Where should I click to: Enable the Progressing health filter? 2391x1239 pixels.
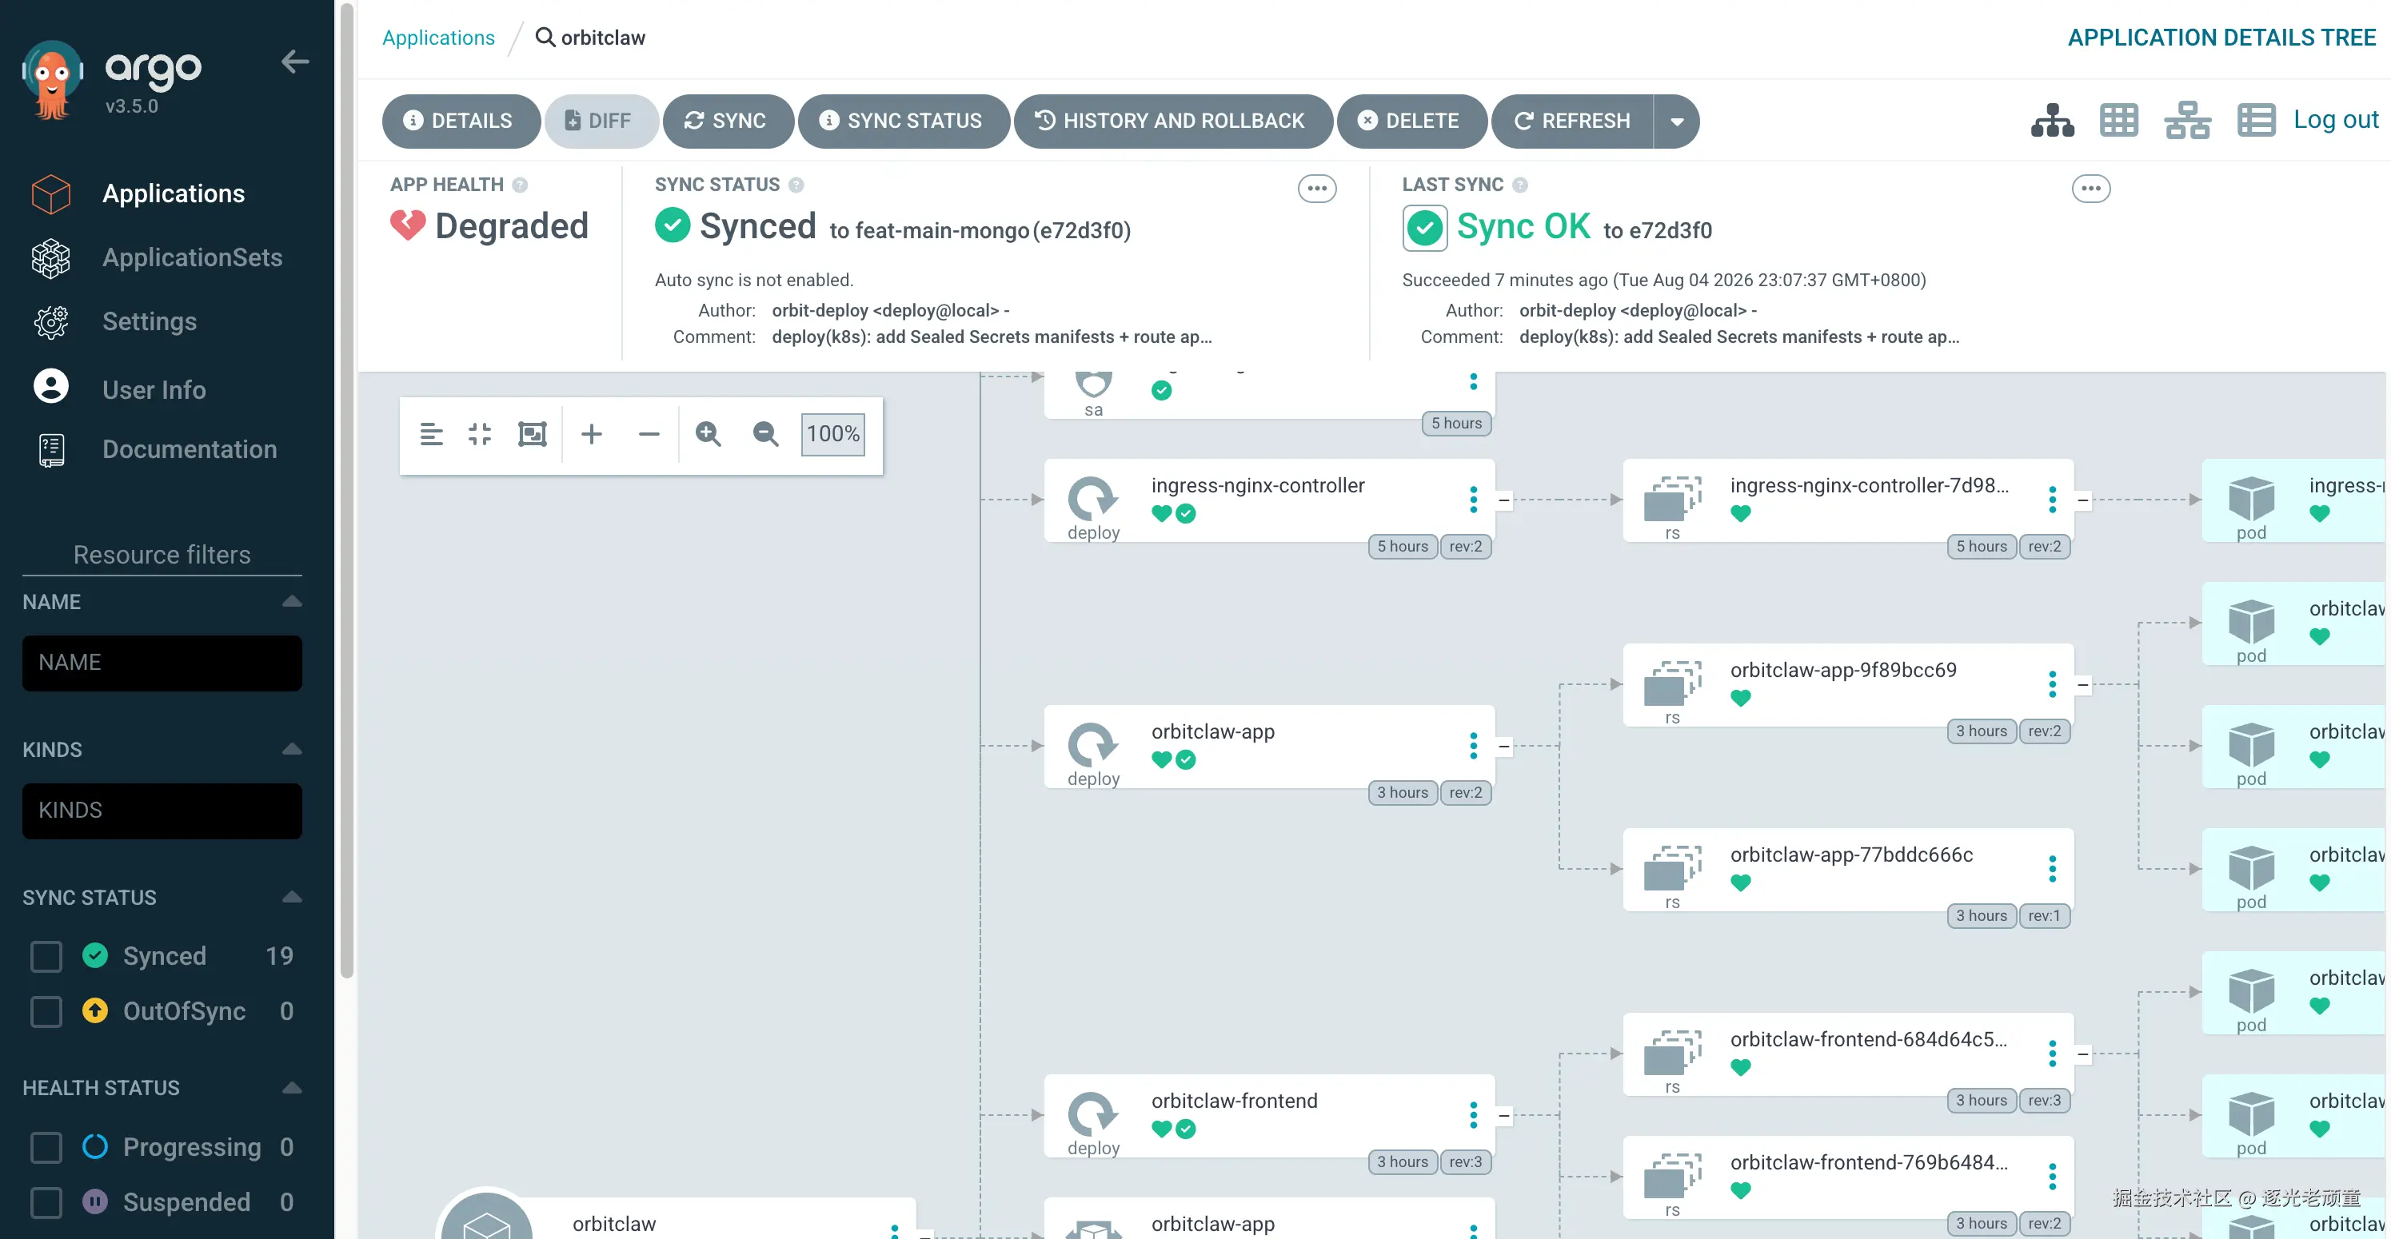pyautogui.click(x=46, y=1147)
